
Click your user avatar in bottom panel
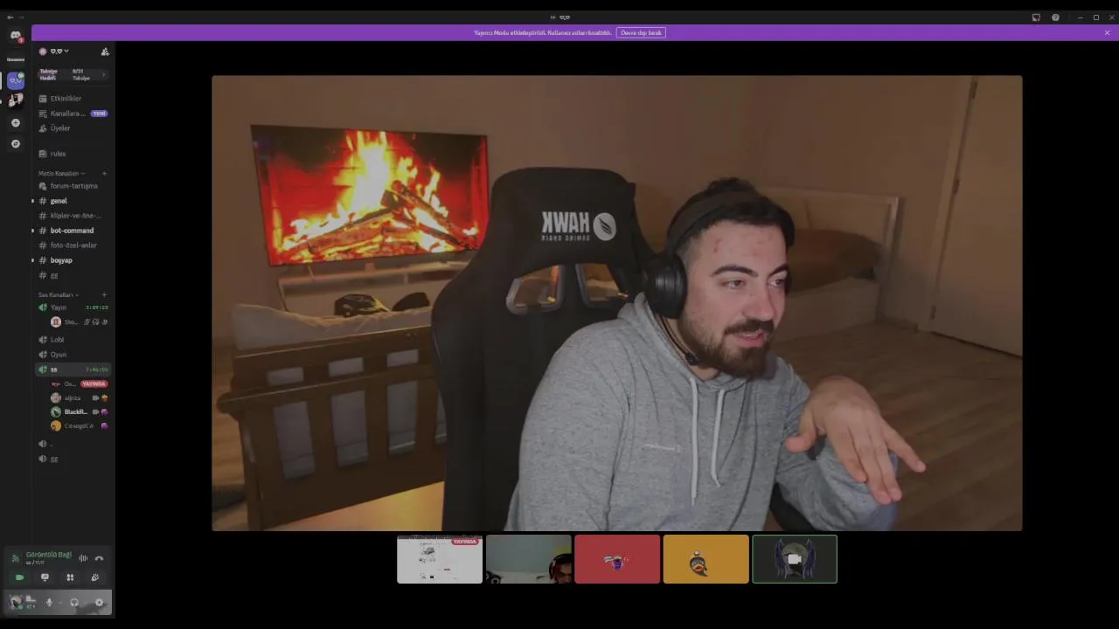point(16,602)
